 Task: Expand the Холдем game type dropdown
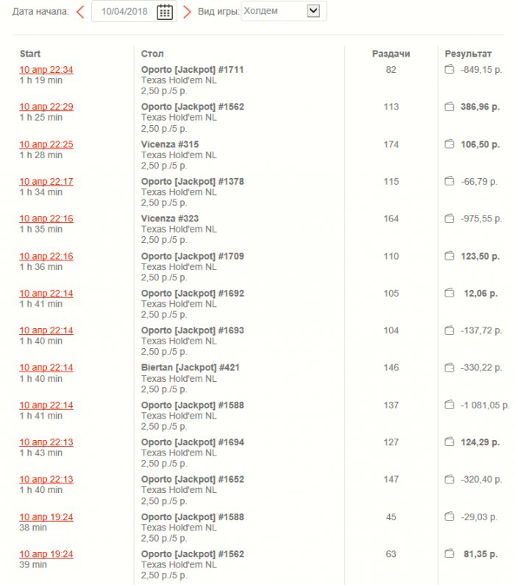tap(313, 11)
